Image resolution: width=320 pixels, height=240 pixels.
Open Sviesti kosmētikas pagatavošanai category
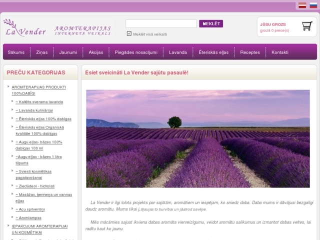(33, 174)
